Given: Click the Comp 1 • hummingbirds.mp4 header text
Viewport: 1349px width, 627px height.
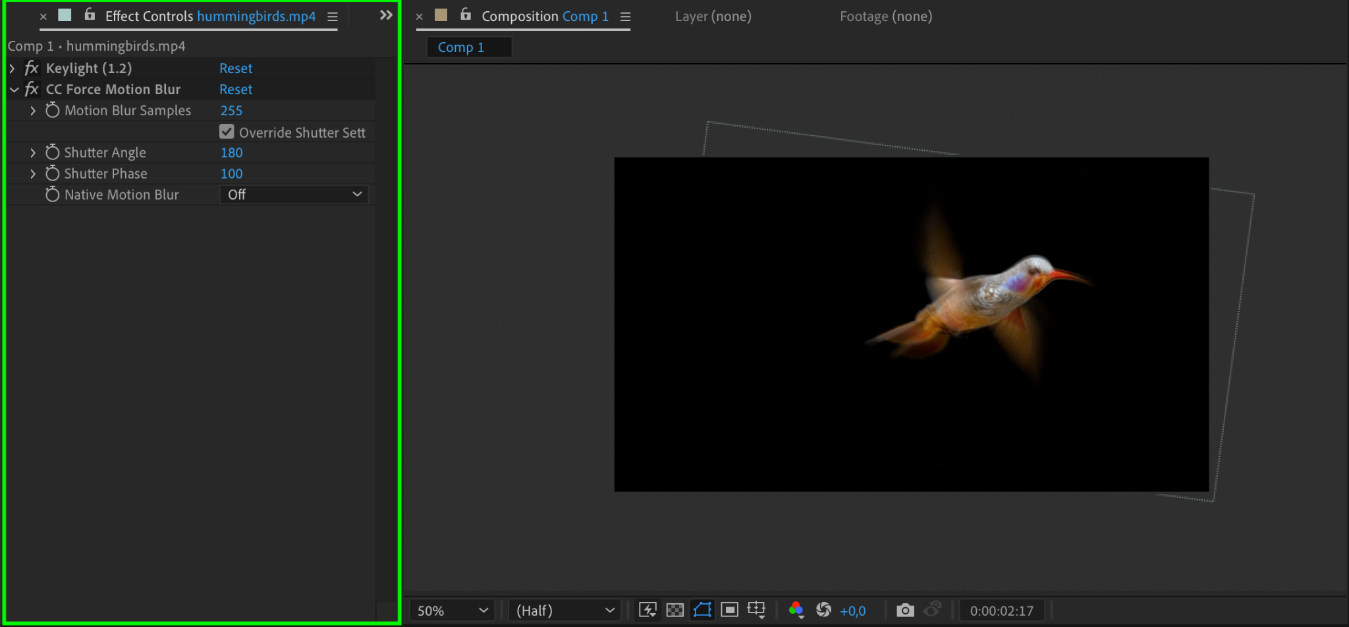Looking at the screenshot, I should click(x=96, y=45).
